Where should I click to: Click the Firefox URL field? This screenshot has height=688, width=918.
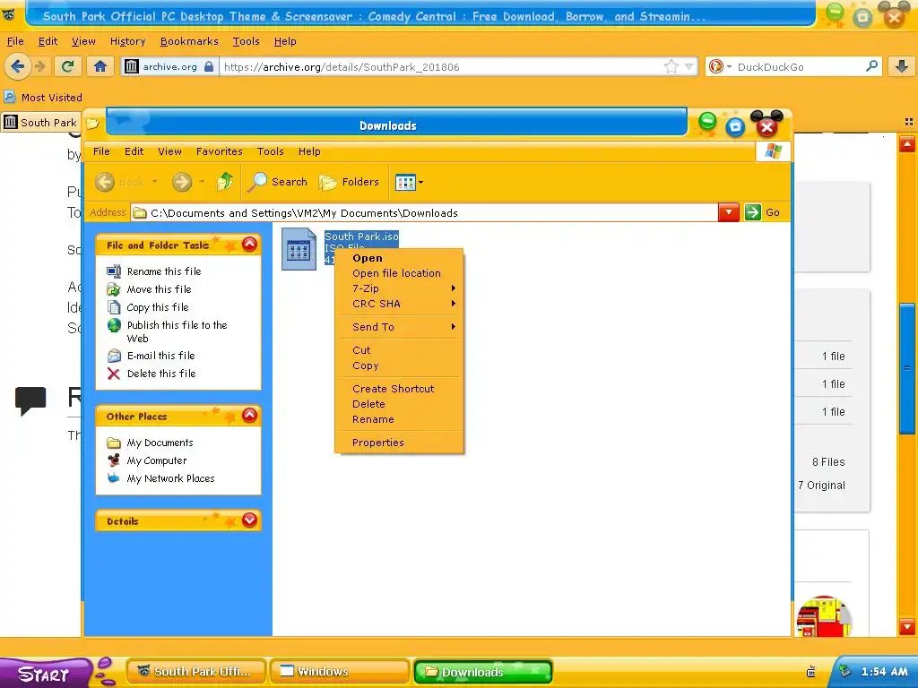(x=441, y=66)
